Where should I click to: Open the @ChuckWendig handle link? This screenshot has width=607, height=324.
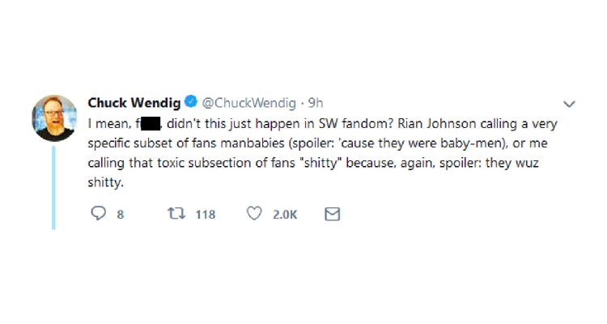click(x=247, y=104)
